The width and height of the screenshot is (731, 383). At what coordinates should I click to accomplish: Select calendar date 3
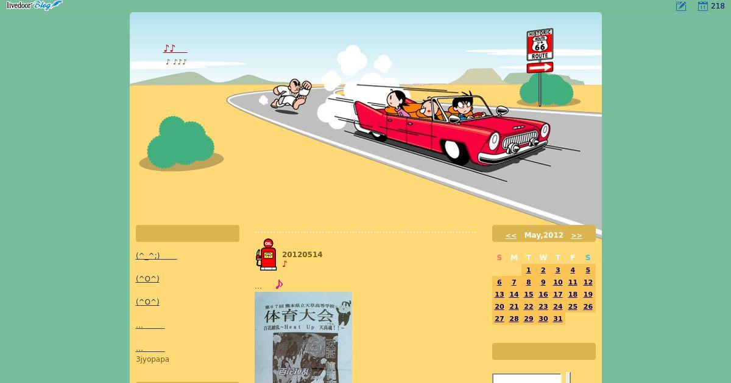(x=557, y=270)
